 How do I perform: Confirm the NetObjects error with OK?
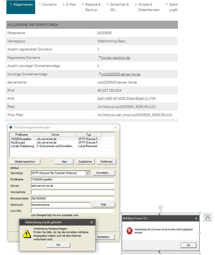(x=188, y=245)
